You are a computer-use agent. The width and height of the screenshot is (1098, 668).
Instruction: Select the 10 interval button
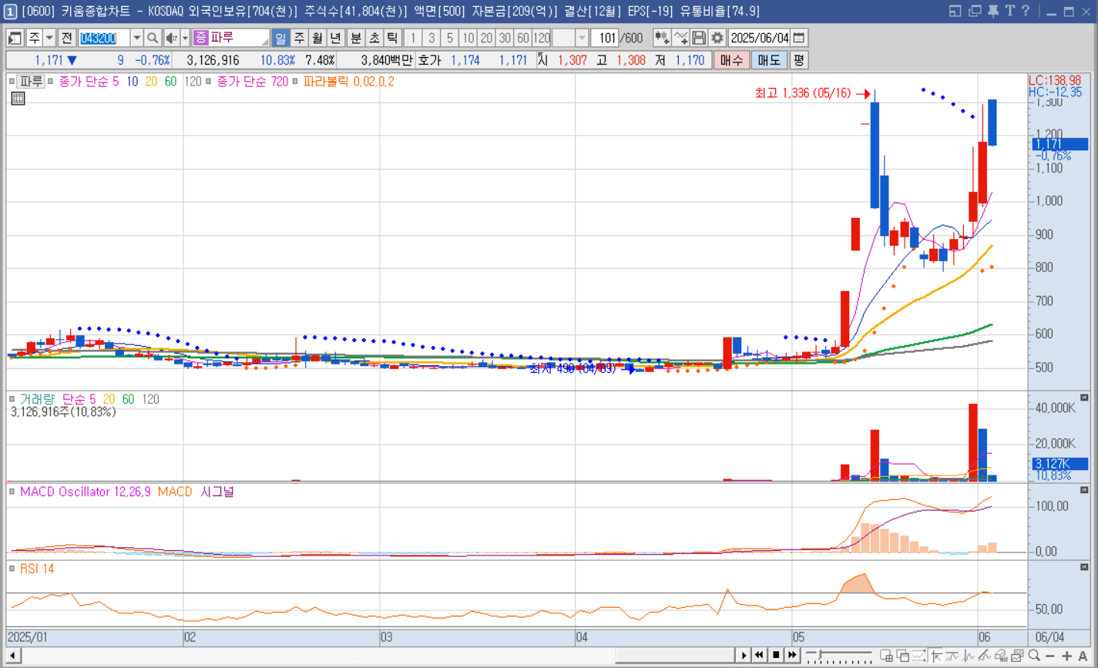[468, 38]
